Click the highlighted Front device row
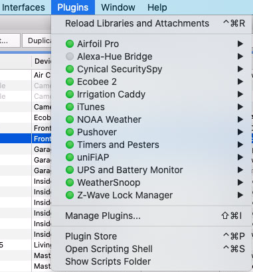This screenshot has height=272, width=253. coord(25,139)
